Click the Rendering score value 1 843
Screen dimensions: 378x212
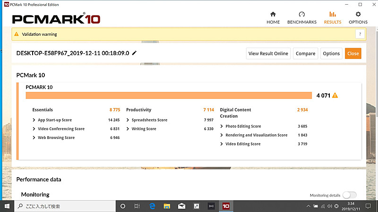click(x=302, y=135)
